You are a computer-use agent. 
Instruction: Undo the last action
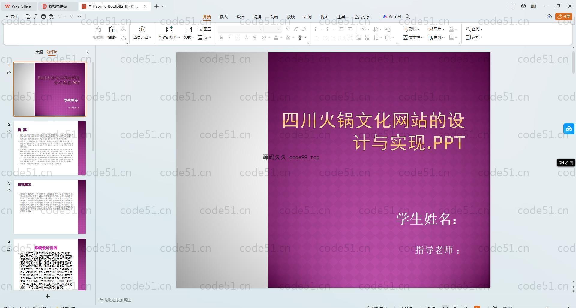click(x=60, y=17)
